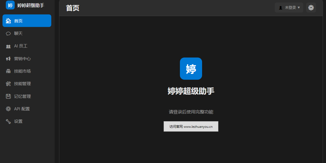
Task: Click the wrench icon for 设置
Action: point(8,121)
